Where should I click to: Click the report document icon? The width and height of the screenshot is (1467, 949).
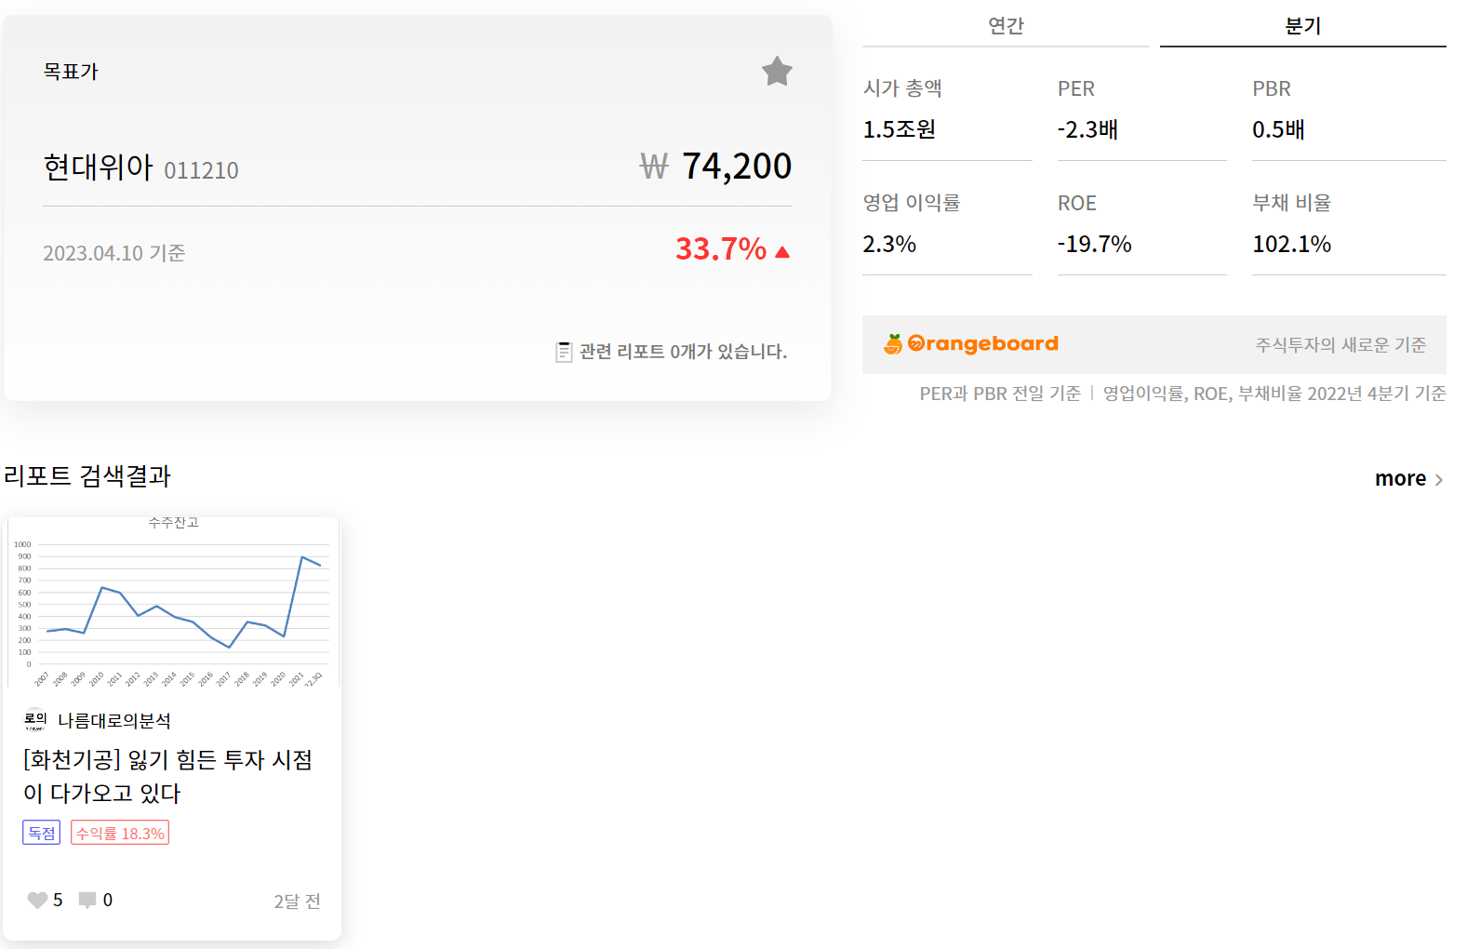(564, 352)
